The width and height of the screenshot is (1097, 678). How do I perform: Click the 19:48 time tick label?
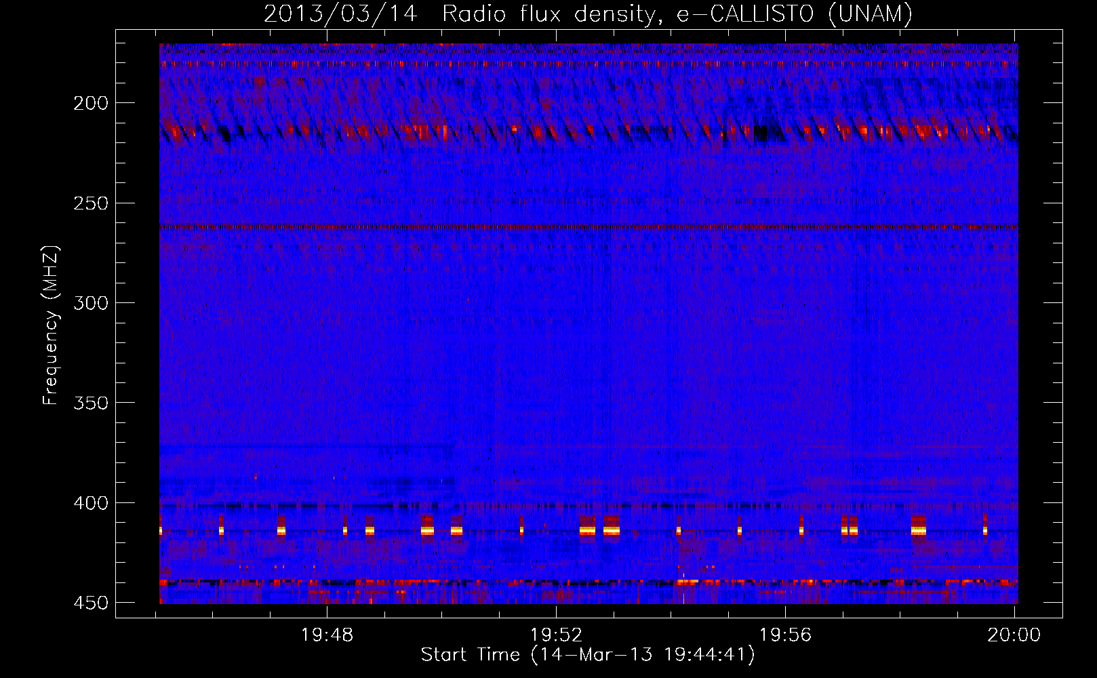327,635
